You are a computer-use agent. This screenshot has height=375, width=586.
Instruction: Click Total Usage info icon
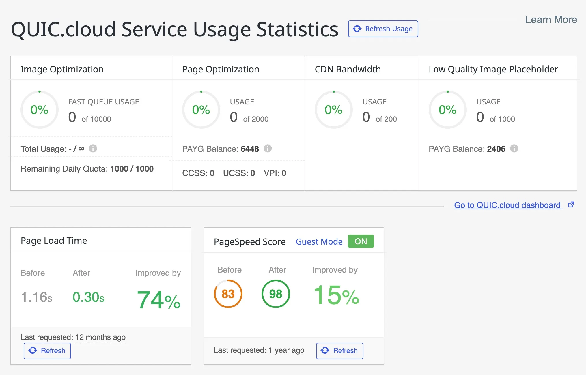(93, 149)
